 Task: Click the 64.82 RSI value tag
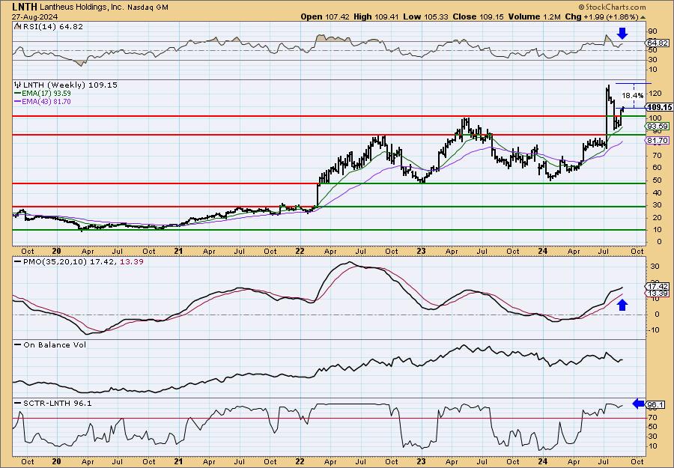[658, 43]
